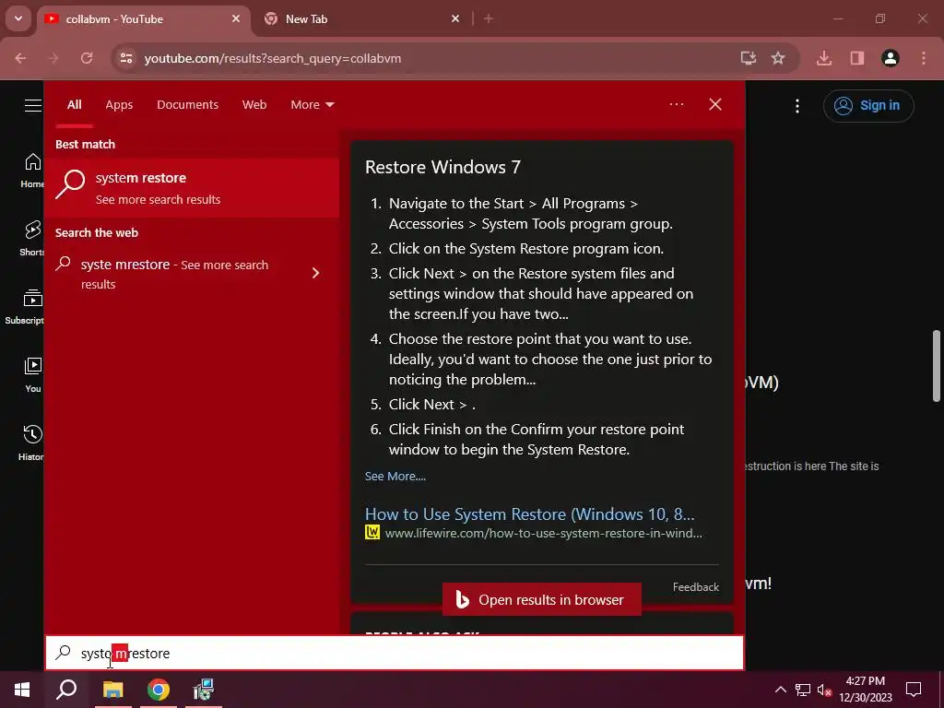This screenshot has height=708, width=944.
Task: View site information icon in address bar
Action: coord(126,58)
